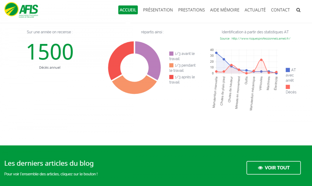Open the search magnifier icon

298,10
